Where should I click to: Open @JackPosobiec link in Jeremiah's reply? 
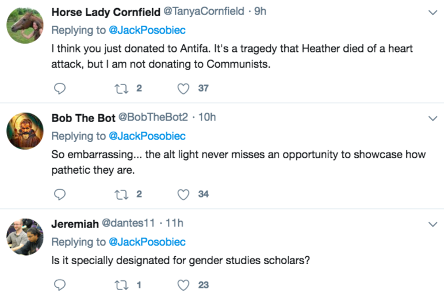[147, 242]
